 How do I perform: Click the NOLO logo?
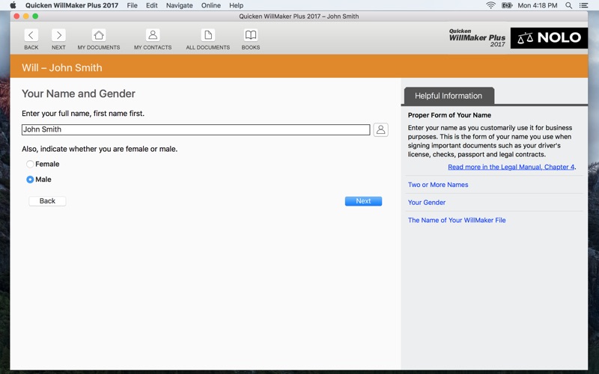(x=549, y=38)
